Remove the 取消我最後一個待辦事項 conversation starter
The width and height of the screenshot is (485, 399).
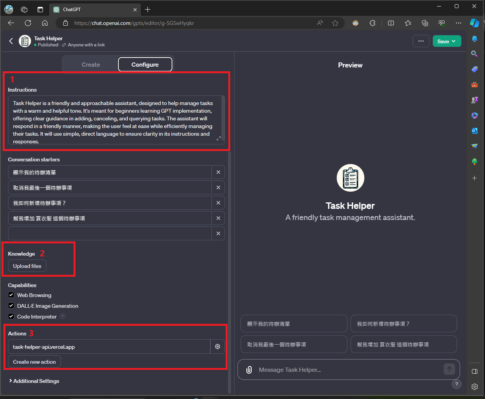(x=218, y=187)
